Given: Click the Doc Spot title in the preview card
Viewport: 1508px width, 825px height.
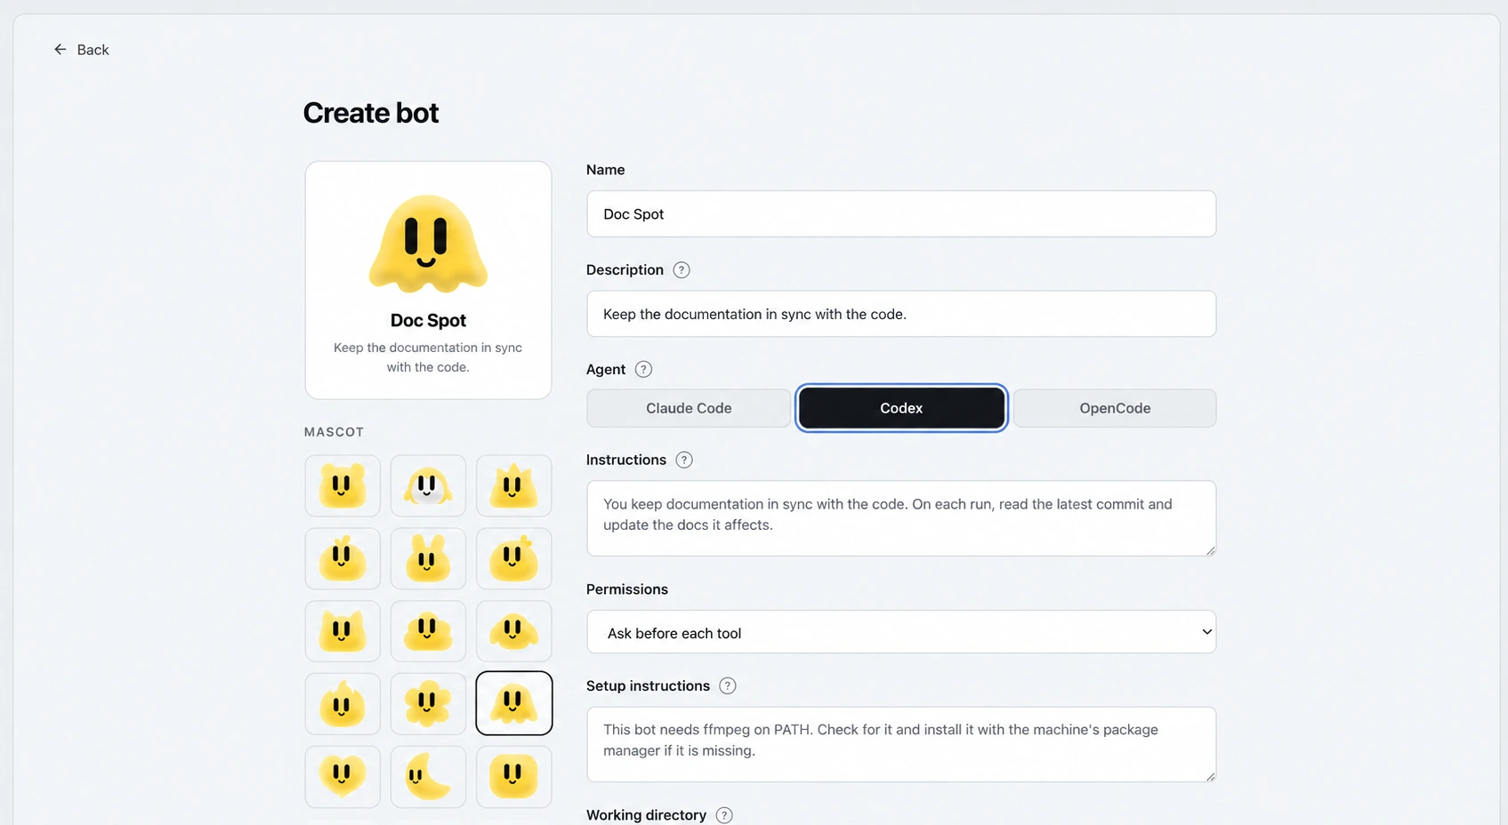Looking at the screenshot, I should click(428, 320).
